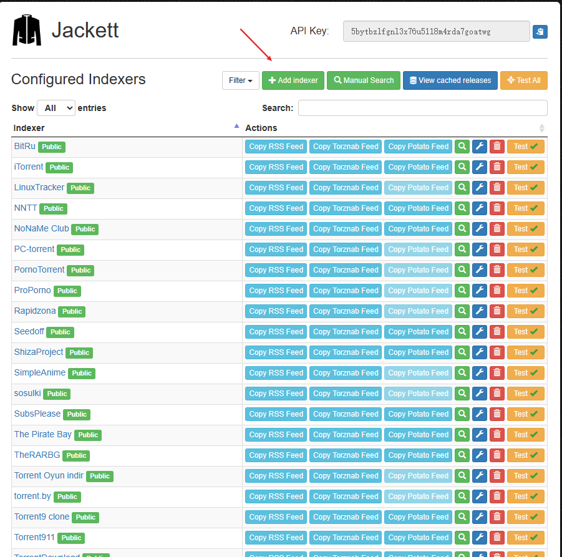This screenshot has height=557, width=562.
Task: Delete the BitRu indexer trash icon
Action: [497, 147]
